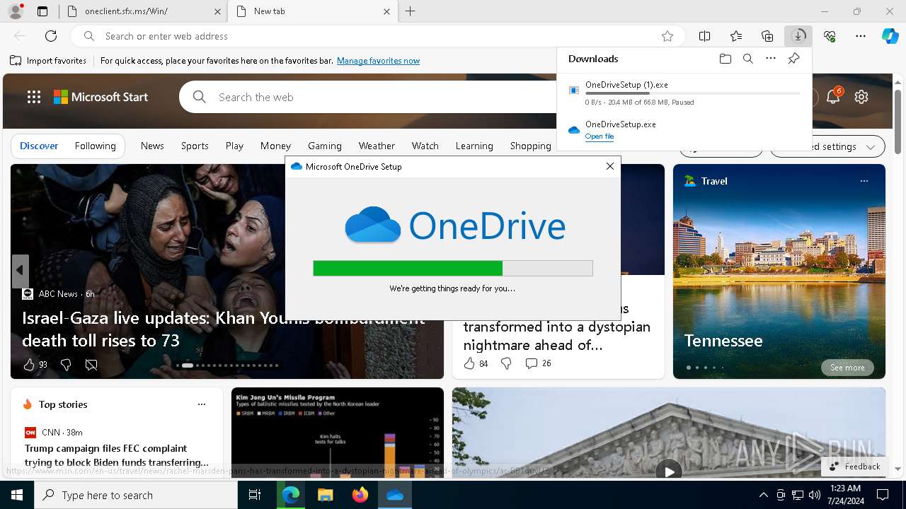Show hidden system tray icons
The height and width of the screenshot is (509, 906).
(763, 495)
